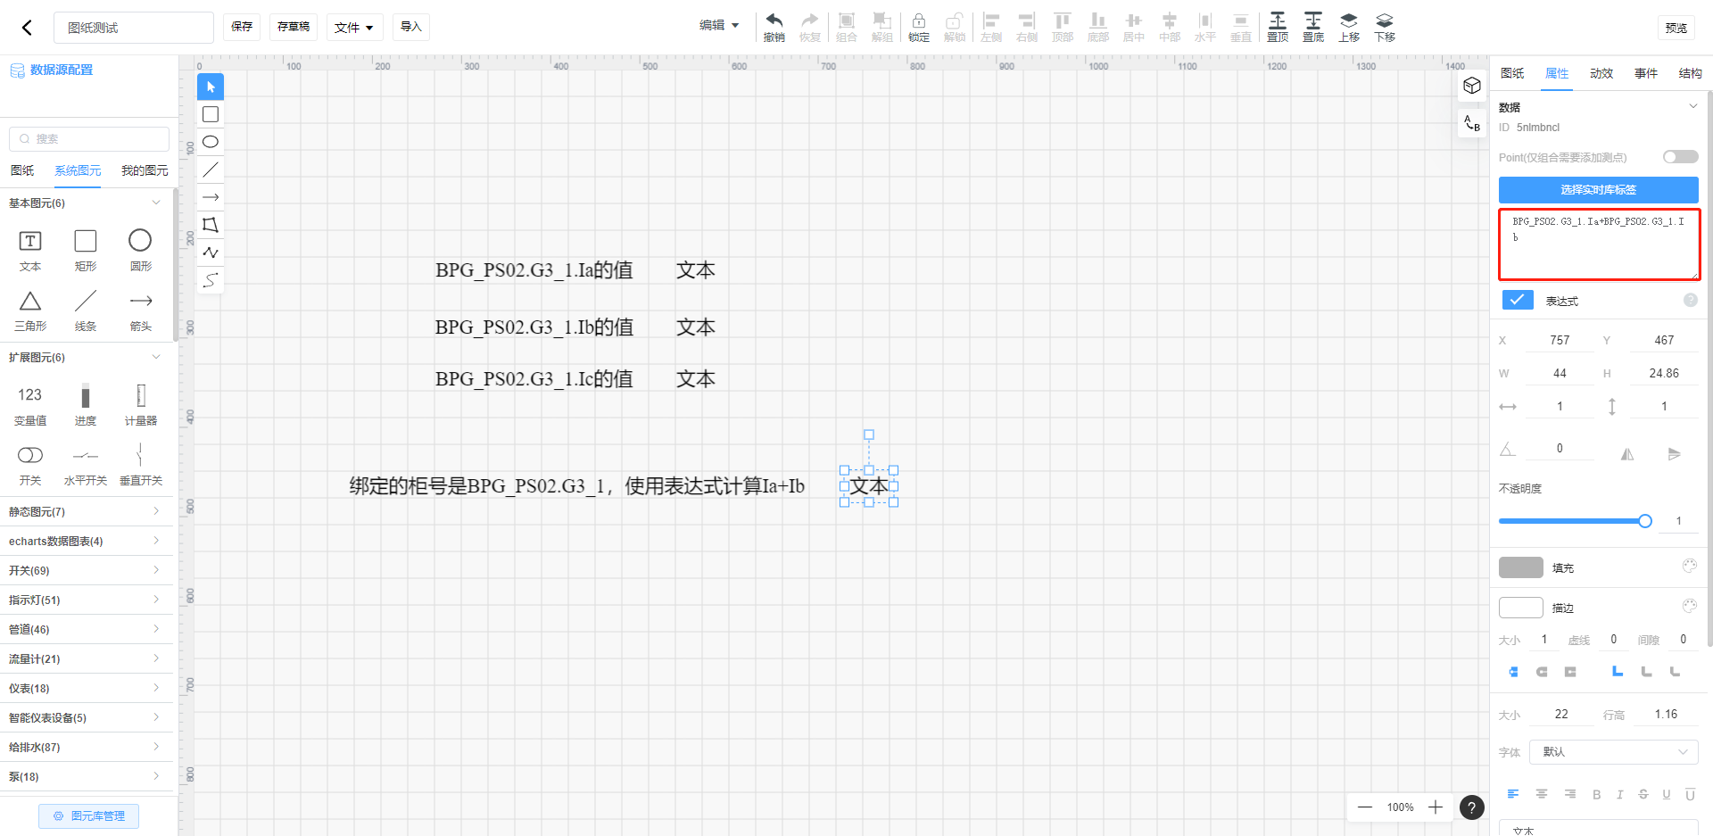Image resolution: width=1713 pixels, height=836 pixels.
Task: Choose the 进度 progress element
Action: click(86, 404)
